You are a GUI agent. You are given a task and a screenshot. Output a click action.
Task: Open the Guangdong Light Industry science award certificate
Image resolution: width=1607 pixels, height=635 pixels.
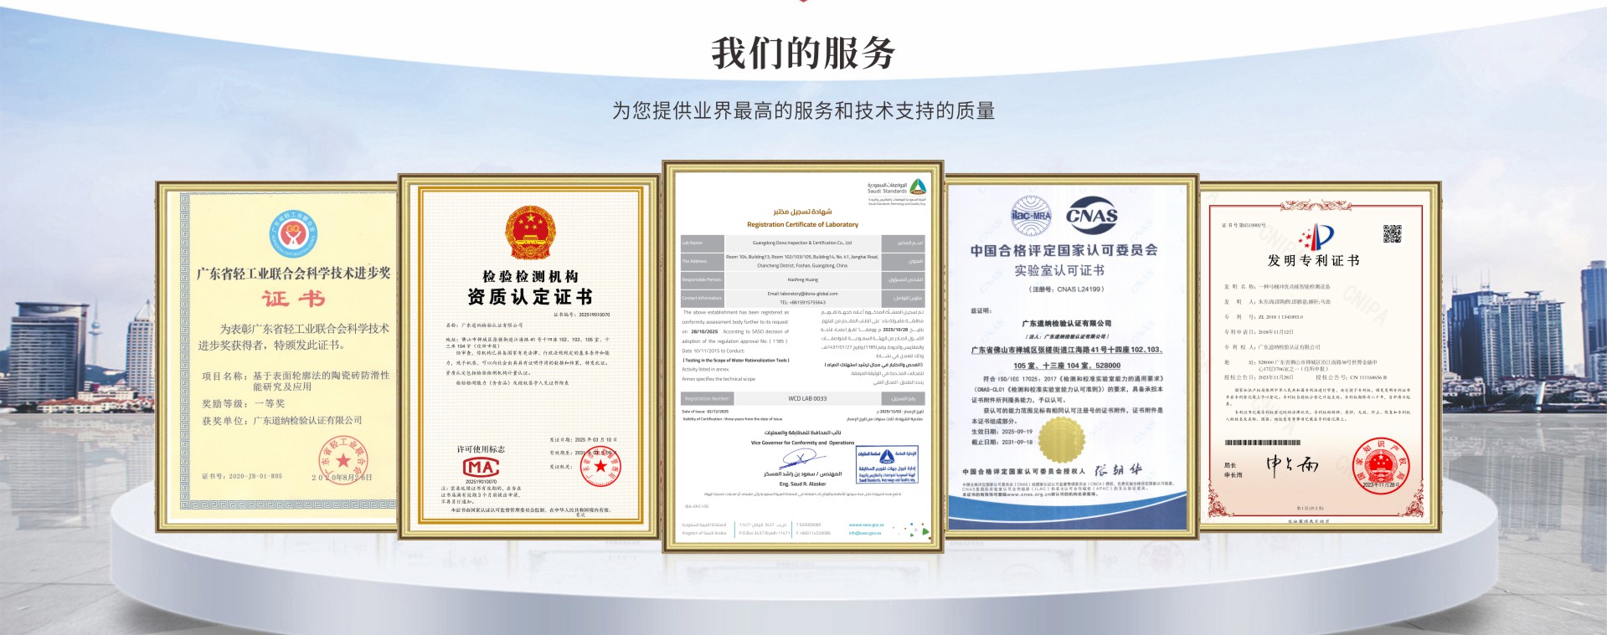coord(276,356)
